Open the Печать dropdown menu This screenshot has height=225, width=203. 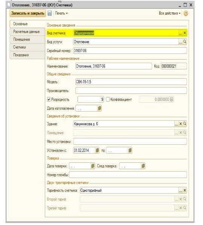click(61, 13)
